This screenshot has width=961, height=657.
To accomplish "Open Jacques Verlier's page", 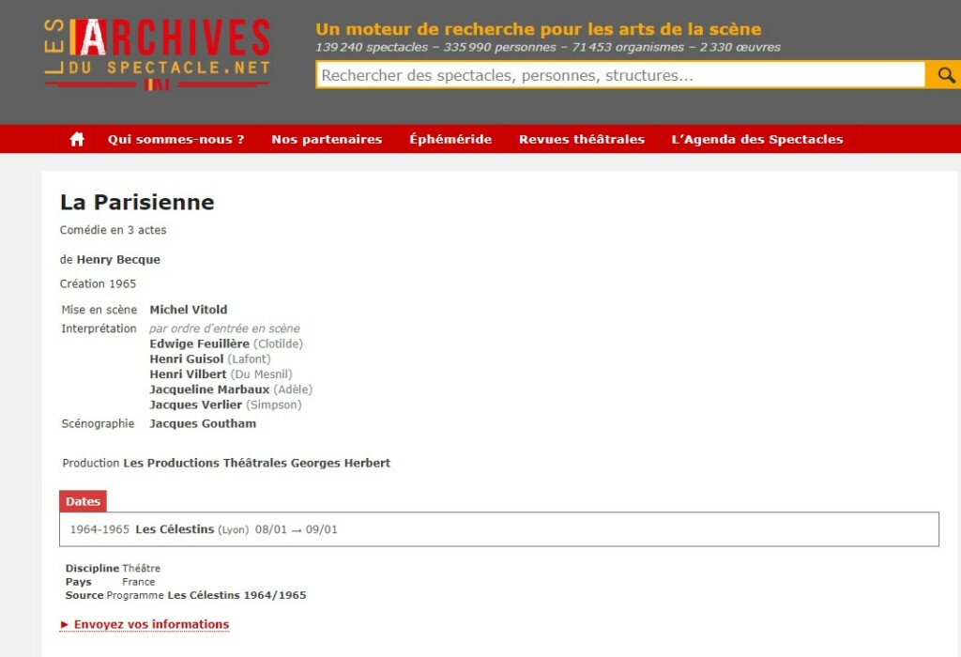I will [195, 405].
